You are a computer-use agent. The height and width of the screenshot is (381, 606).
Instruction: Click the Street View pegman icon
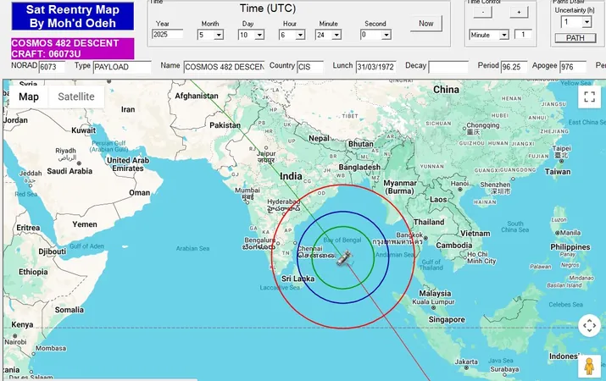point(589,366)
